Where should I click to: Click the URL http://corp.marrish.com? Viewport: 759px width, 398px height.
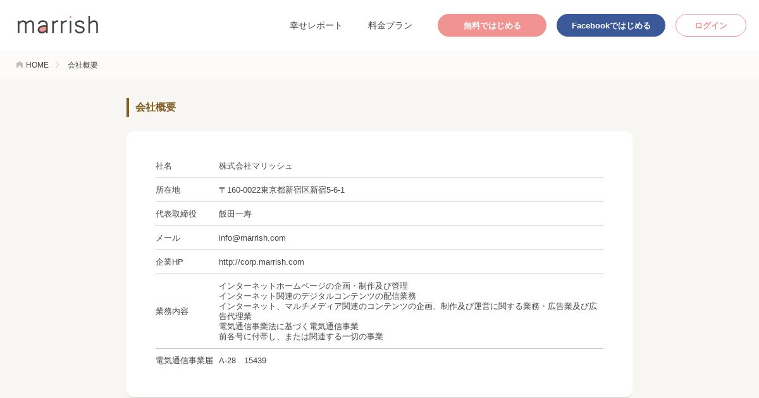261,262
